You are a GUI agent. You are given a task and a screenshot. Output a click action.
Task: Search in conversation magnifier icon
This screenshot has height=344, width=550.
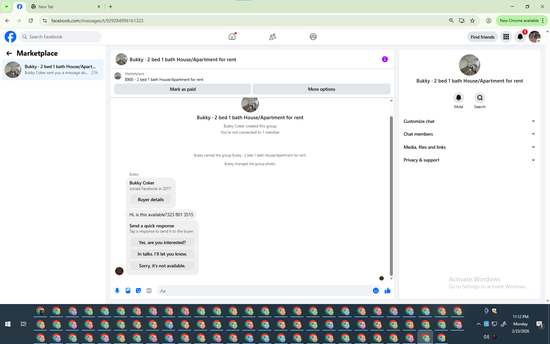click(x=480, y=98)
